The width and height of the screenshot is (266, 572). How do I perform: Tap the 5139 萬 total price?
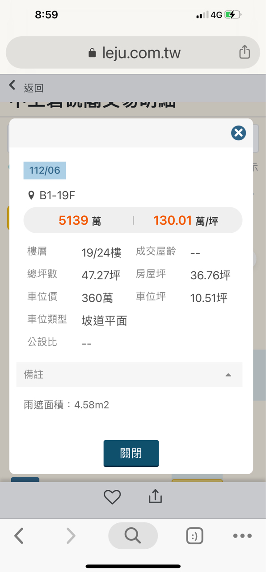[x=80, y=220]
